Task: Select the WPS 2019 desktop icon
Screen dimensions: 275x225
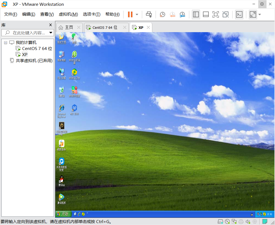Action: coord(74,110)
